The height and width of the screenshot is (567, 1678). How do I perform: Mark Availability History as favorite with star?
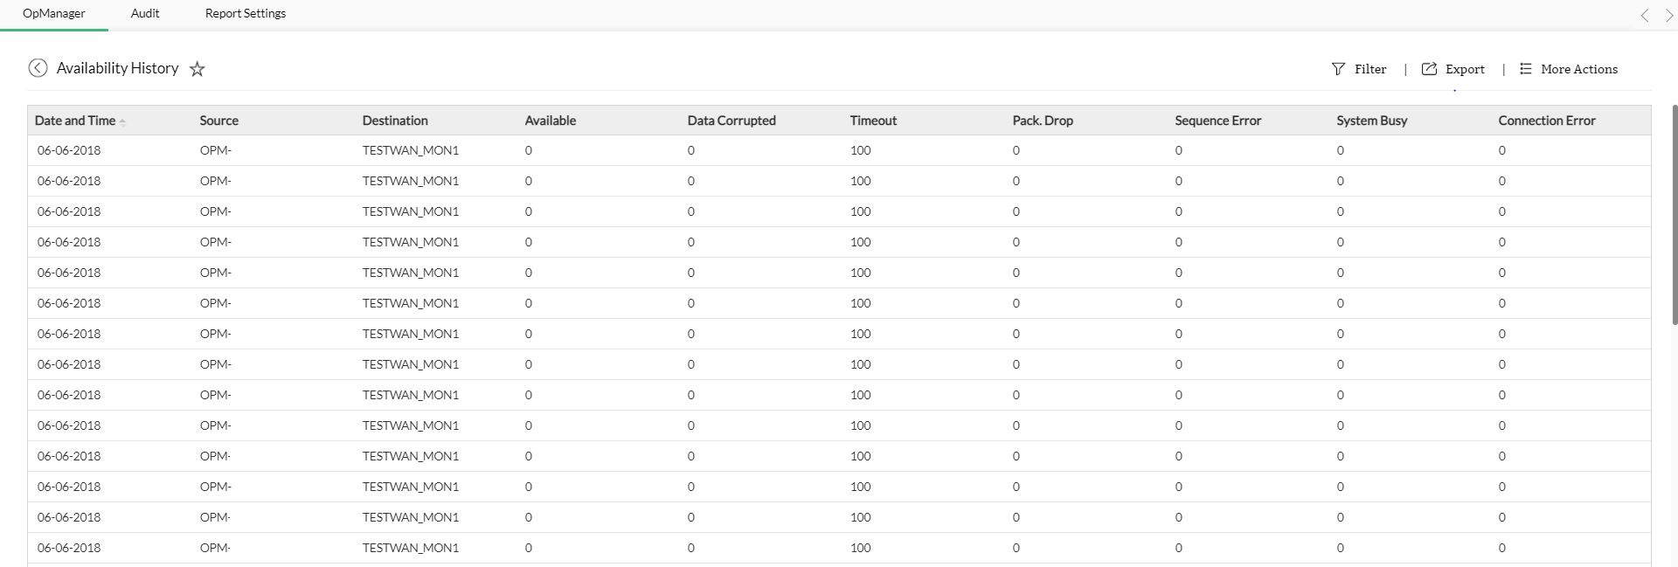198,69
